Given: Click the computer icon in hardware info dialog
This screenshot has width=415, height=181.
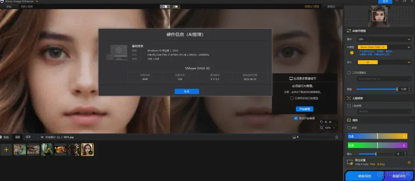Looking at the screenshot, I should [116, 52].
